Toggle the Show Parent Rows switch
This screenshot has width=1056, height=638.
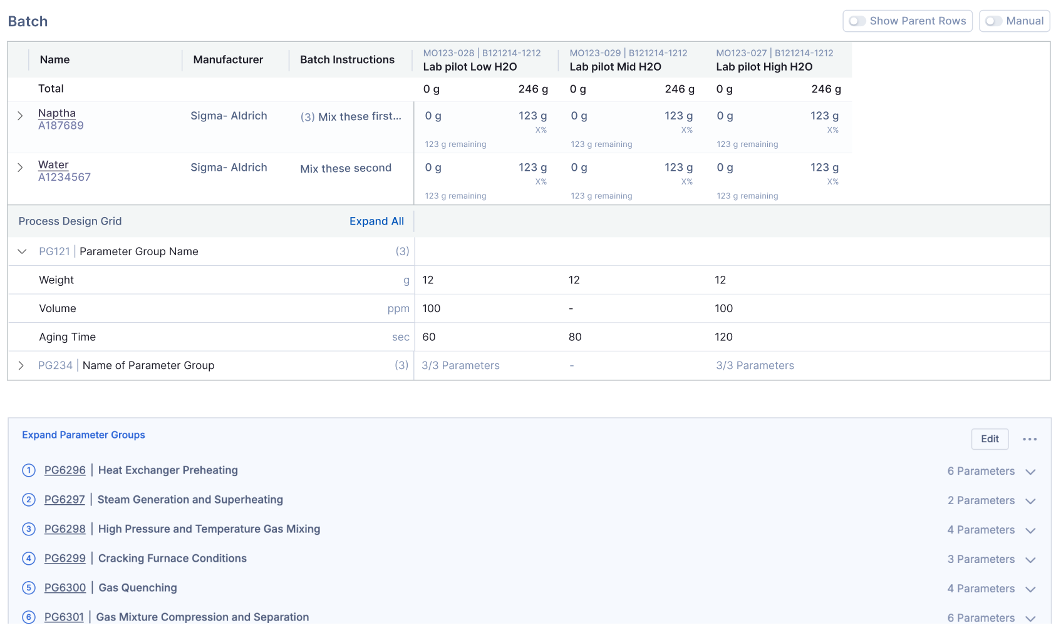click(x=857, y=21)
